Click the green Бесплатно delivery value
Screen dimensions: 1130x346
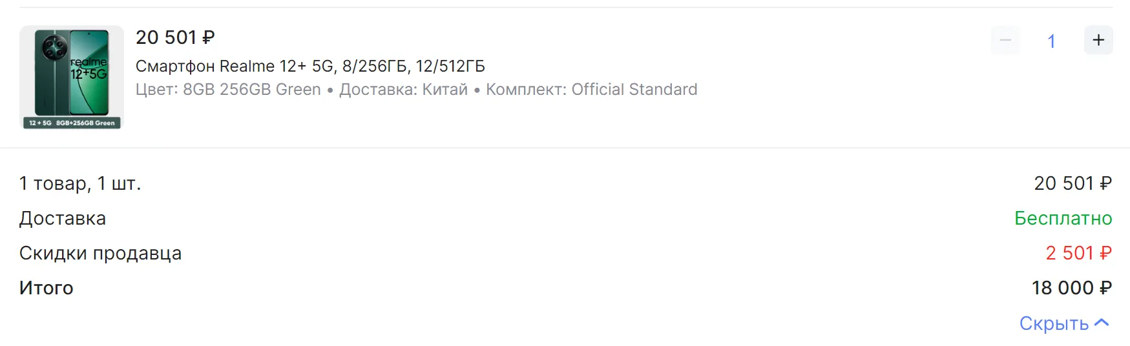point(1063,218)
